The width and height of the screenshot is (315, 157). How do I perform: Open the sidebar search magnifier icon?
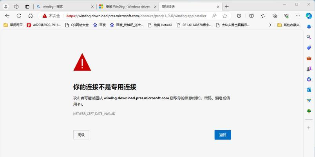(x=309, y=37)
